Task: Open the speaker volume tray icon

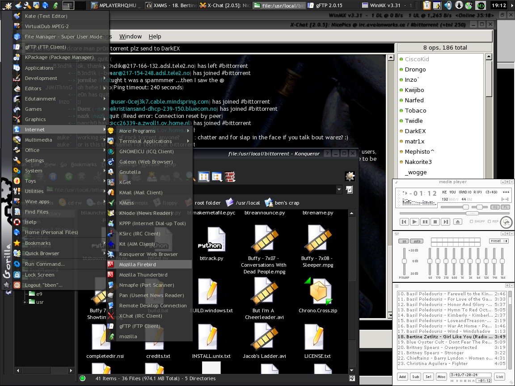Action: click(447, 5)
